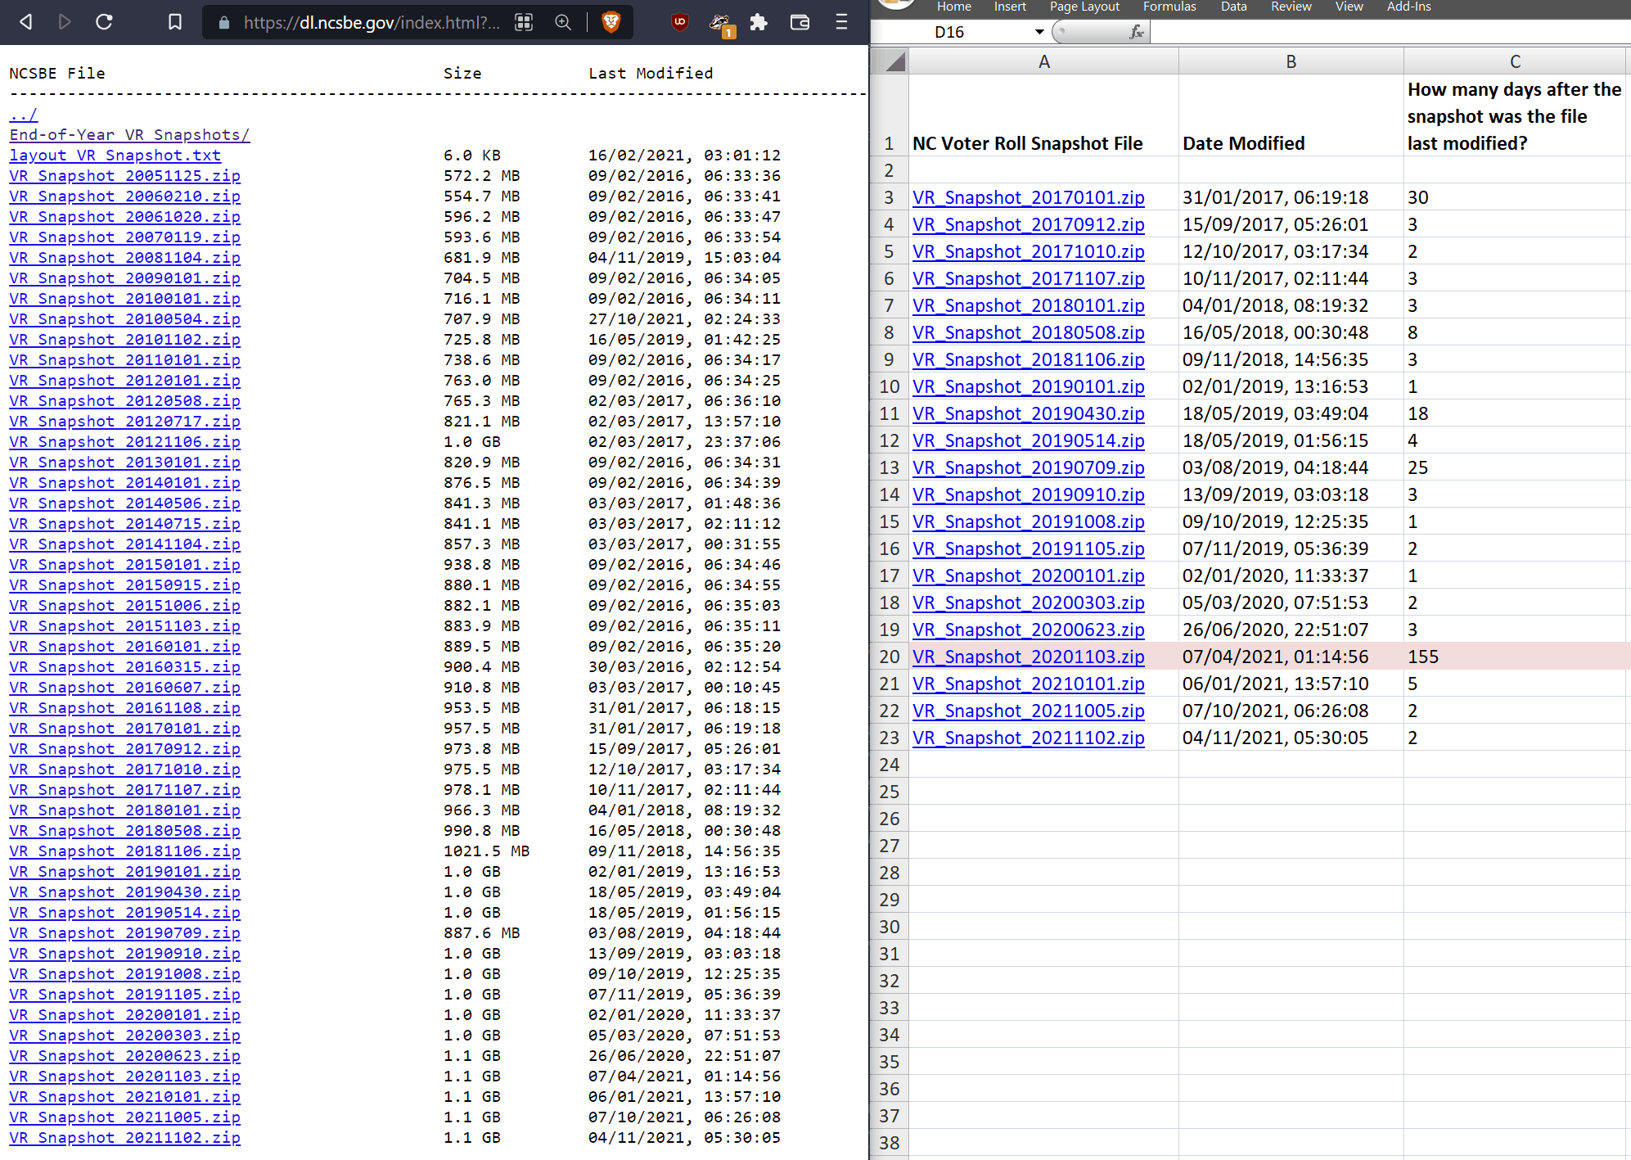Expand the Excel Name Box dropdown arrow
This screenshot has height=1160, width=1631.
pos(1039,32)
